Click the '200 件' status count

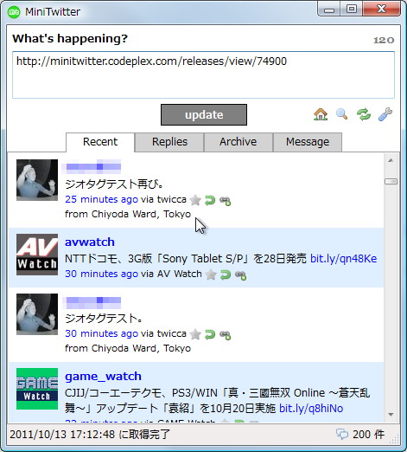(369, 434)
